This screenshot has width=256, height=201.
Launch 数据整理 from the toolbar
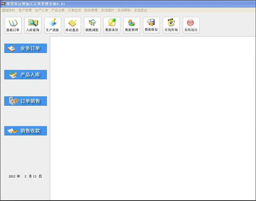pos(132,25)
